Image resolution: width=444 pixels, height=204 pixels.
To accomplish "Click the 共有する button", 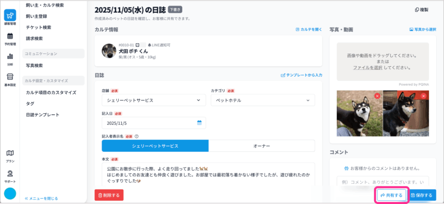I will pos(392,195).
